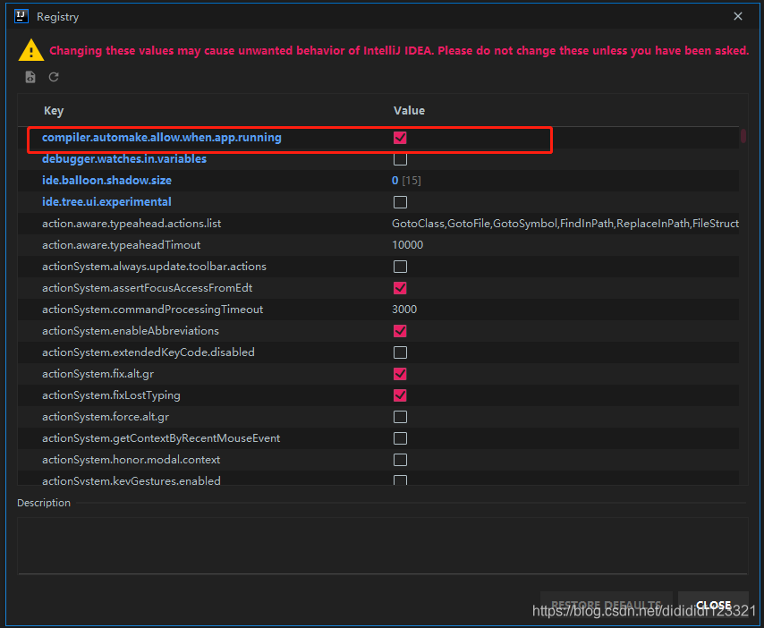This screenshot has height=628, width=764.
Task: Click the yellow warning triangle icon
Action: [x=31, y=50]
